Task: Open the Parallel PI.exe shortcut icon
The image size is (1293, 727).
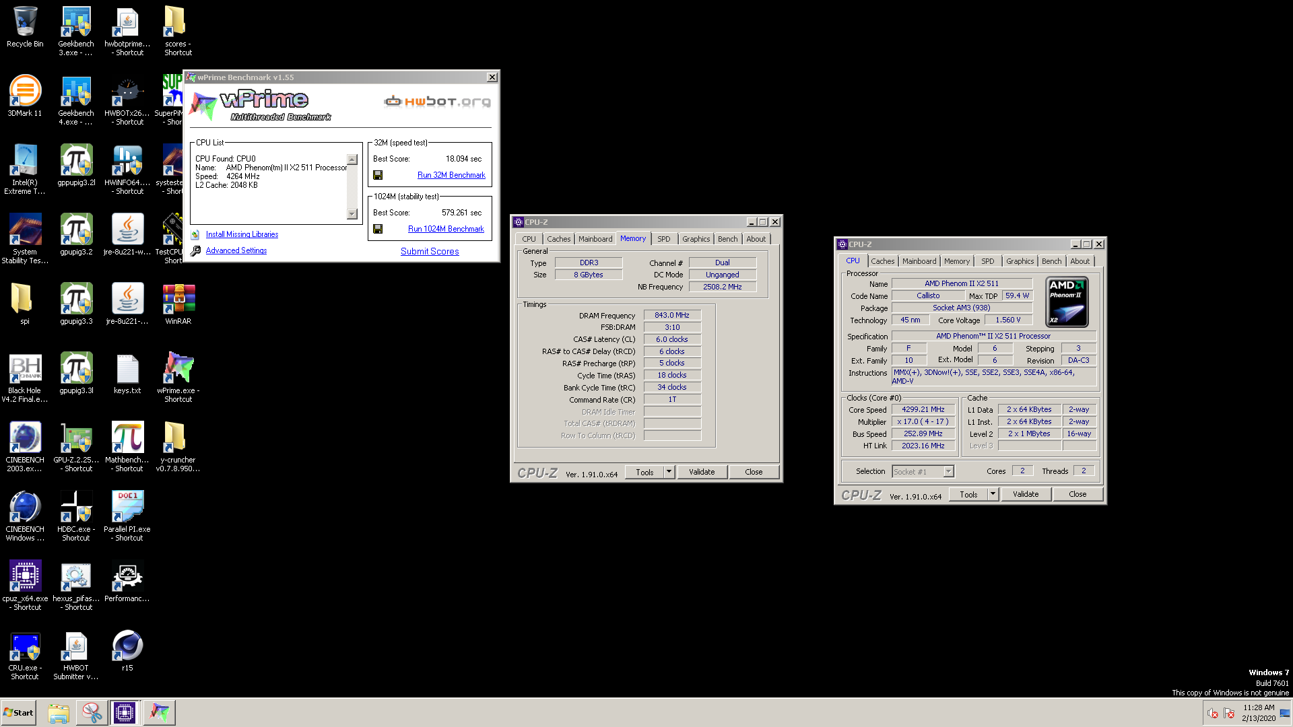Action: click(x=127, y=516)
